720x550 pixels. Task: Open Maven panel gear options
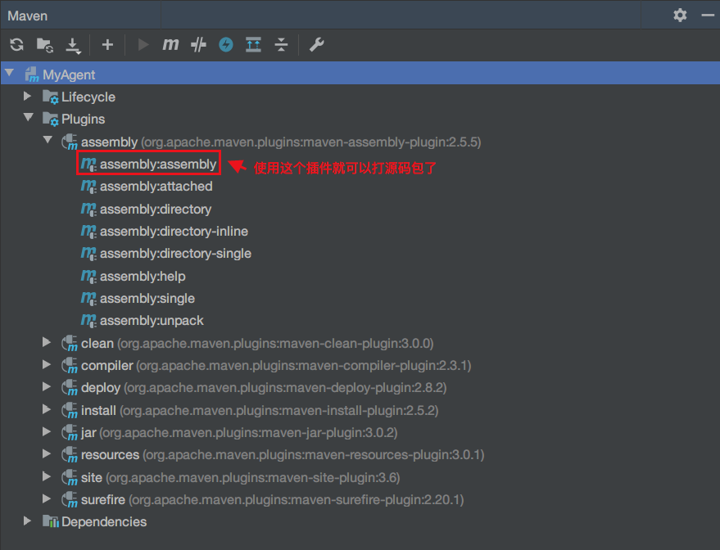(x=680, y=15)
